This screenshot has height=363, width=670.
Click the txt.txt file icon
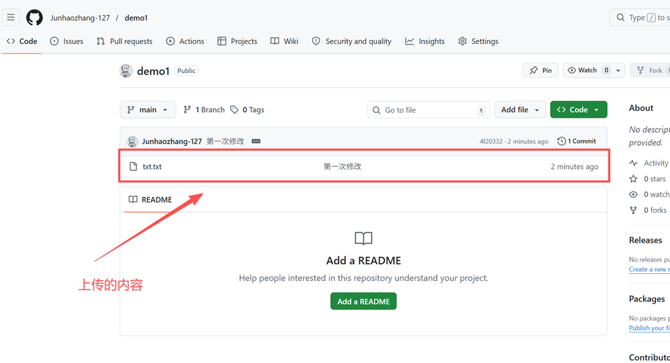[x=133, y=166]
